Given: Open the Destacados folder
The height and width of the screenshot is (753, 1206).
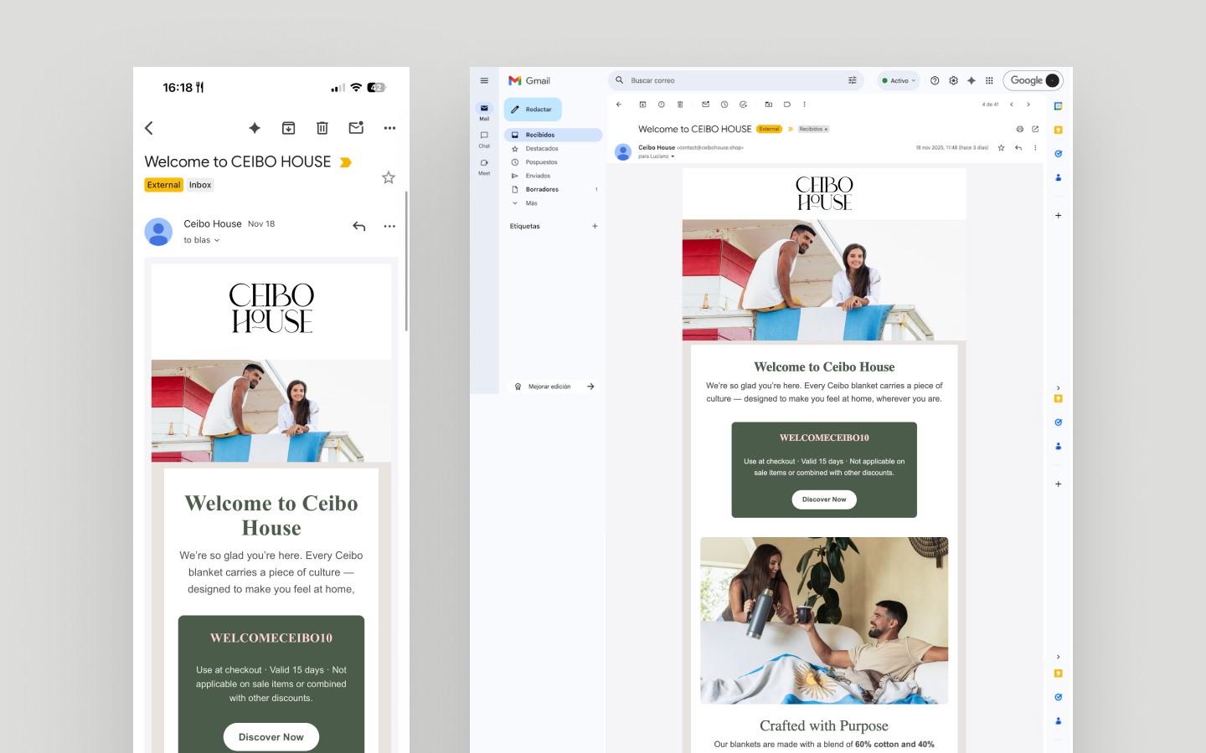Looking at the screenshot, I should coord(553,149).
